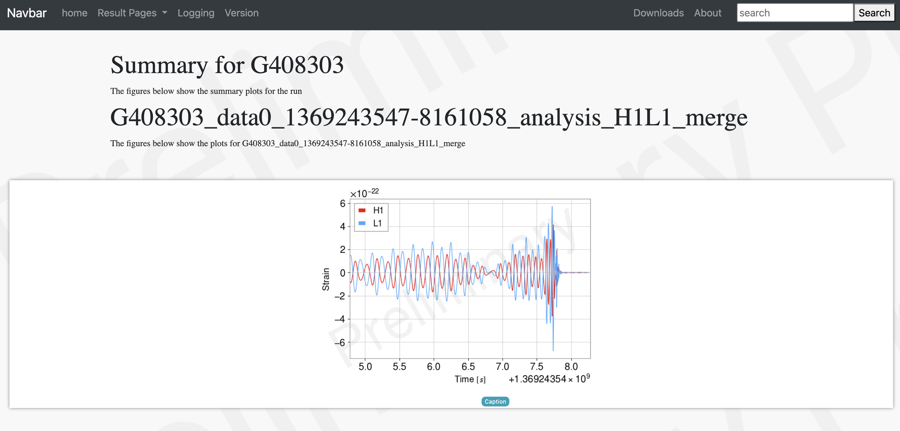Open the About page
The image size is (900, 431).
(708, 13)
